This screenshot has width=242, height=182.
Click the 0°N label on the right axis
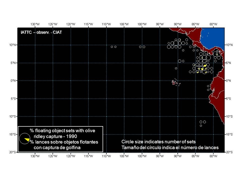[229, 81]
